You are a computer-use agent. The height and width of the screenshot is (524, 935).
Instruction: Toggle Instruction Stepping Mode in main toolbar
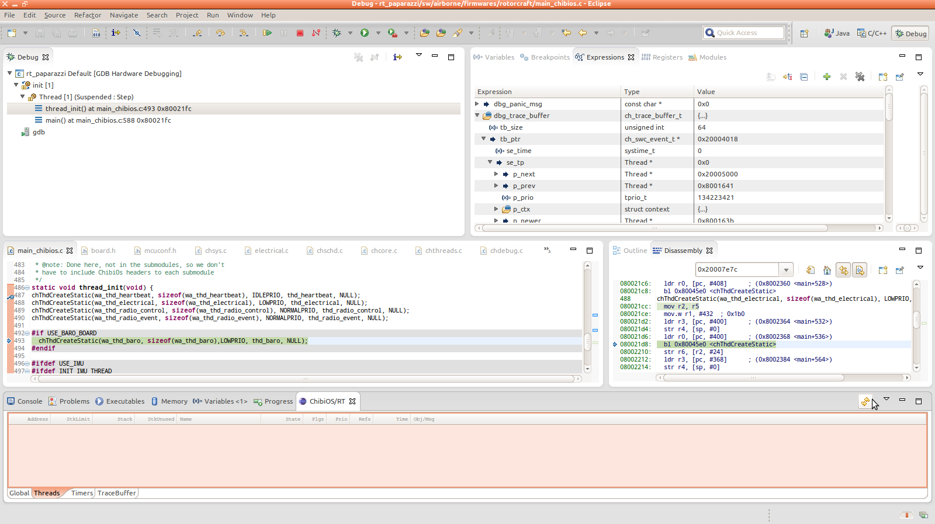pos(116,33)
